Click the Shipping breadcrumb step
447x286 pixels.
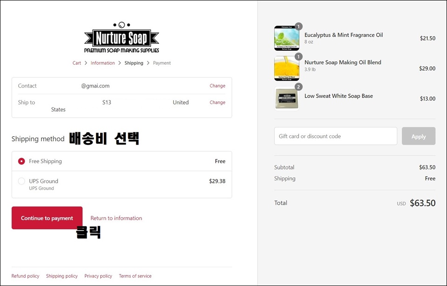pos(134,63)
